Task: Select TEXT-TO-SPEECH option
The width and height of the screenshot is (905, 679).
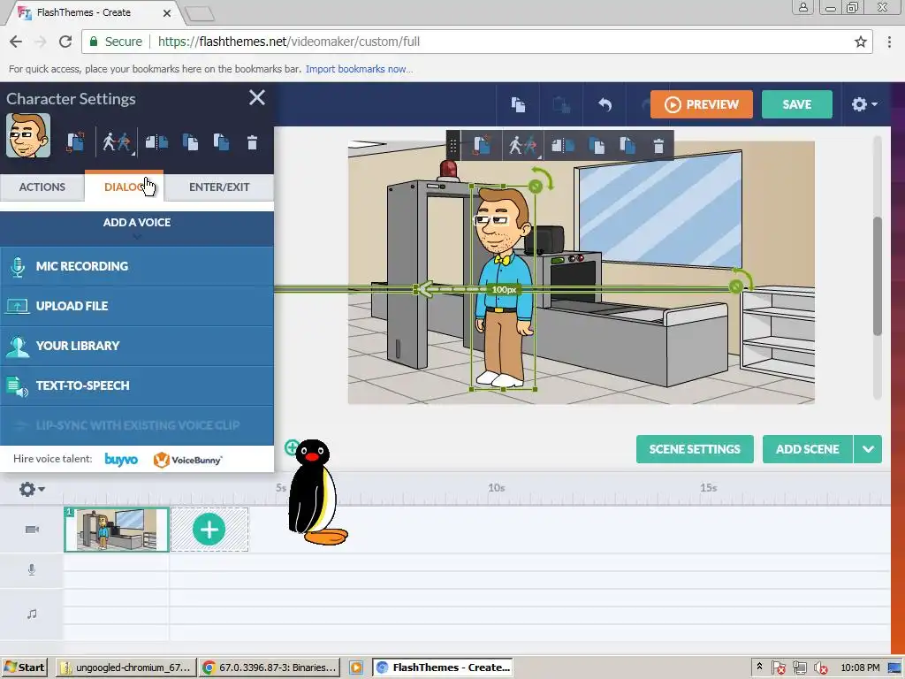Action: click(x=137, y=385)
